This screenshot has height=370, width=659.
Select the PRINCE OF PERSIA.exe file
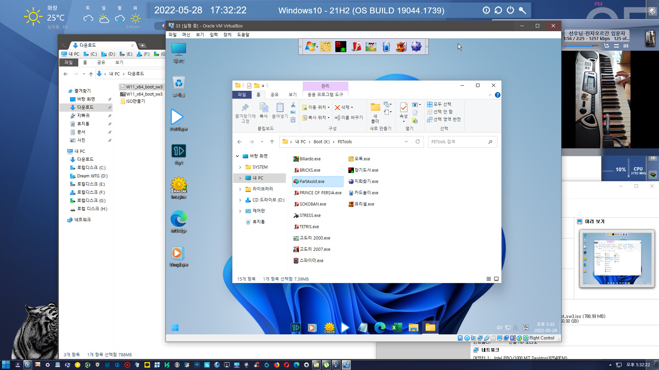coord(317,193)
